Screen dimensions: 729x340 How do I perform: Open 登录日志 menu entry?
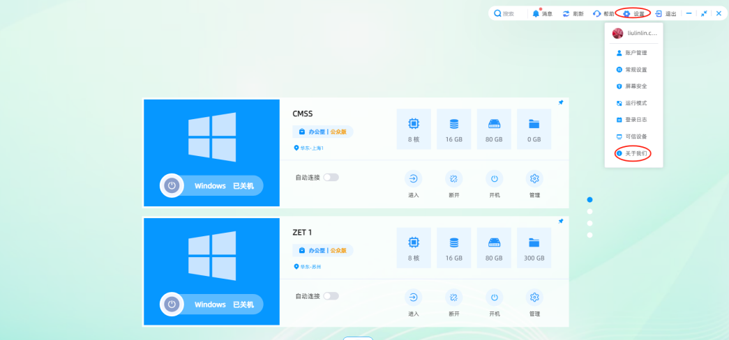tap(631, 120)
